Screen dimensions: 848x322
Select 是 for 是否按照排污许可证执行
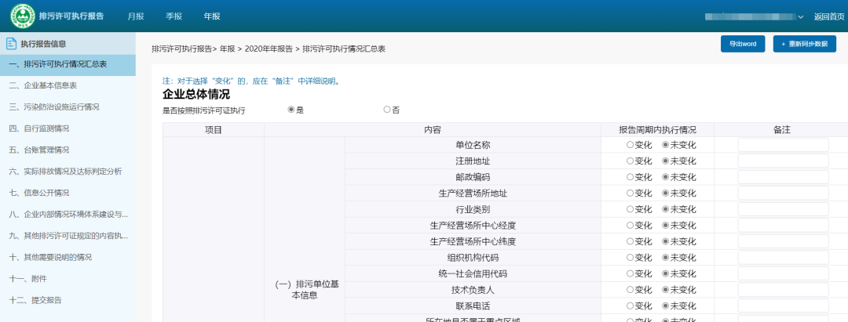[292, 110]
